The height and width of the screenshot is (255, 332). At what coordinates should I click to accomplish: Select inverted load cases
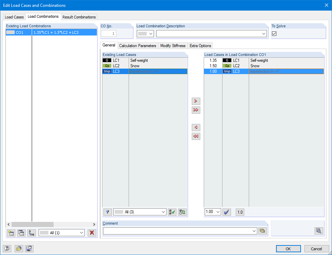[182, 212]
